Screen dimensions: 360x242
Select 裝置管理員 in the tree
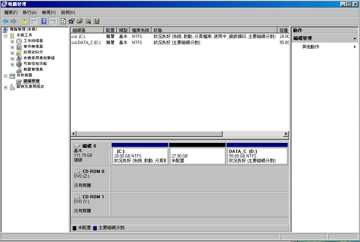(33, 69)
